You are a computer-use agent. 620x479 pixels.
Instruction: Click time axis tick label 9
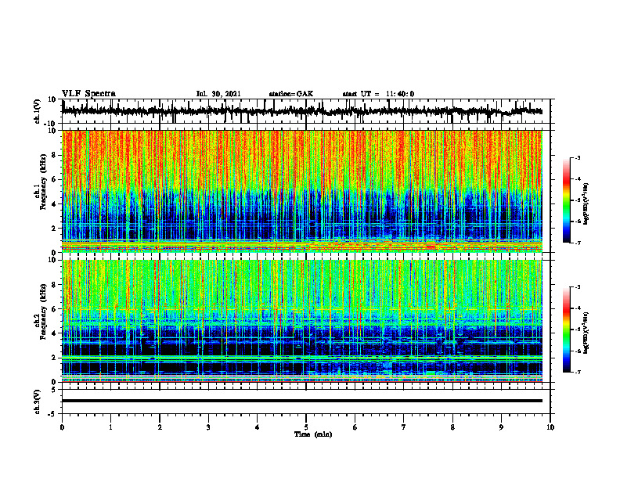(501, 427)
